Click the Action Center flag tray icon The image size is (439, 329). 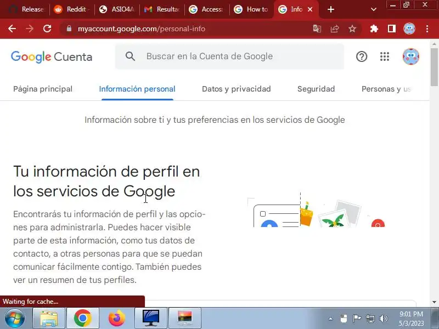click(357, 319)
